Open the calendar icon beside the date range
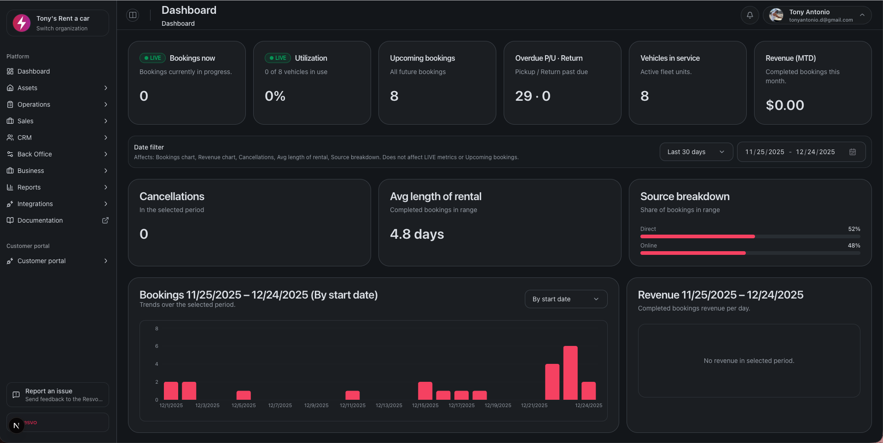 pyautogui.click(x=853, y=152)
